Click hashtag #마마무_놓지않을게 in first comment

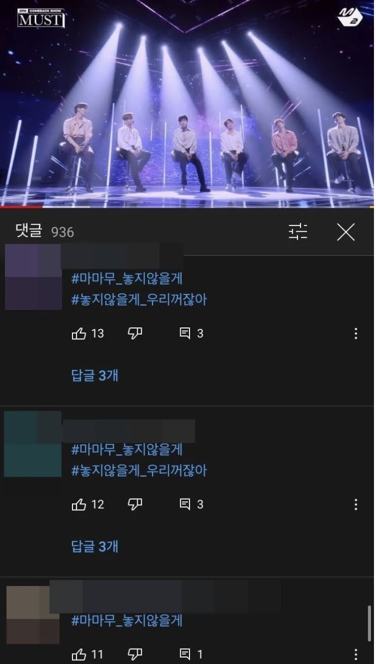pos(127,278)
